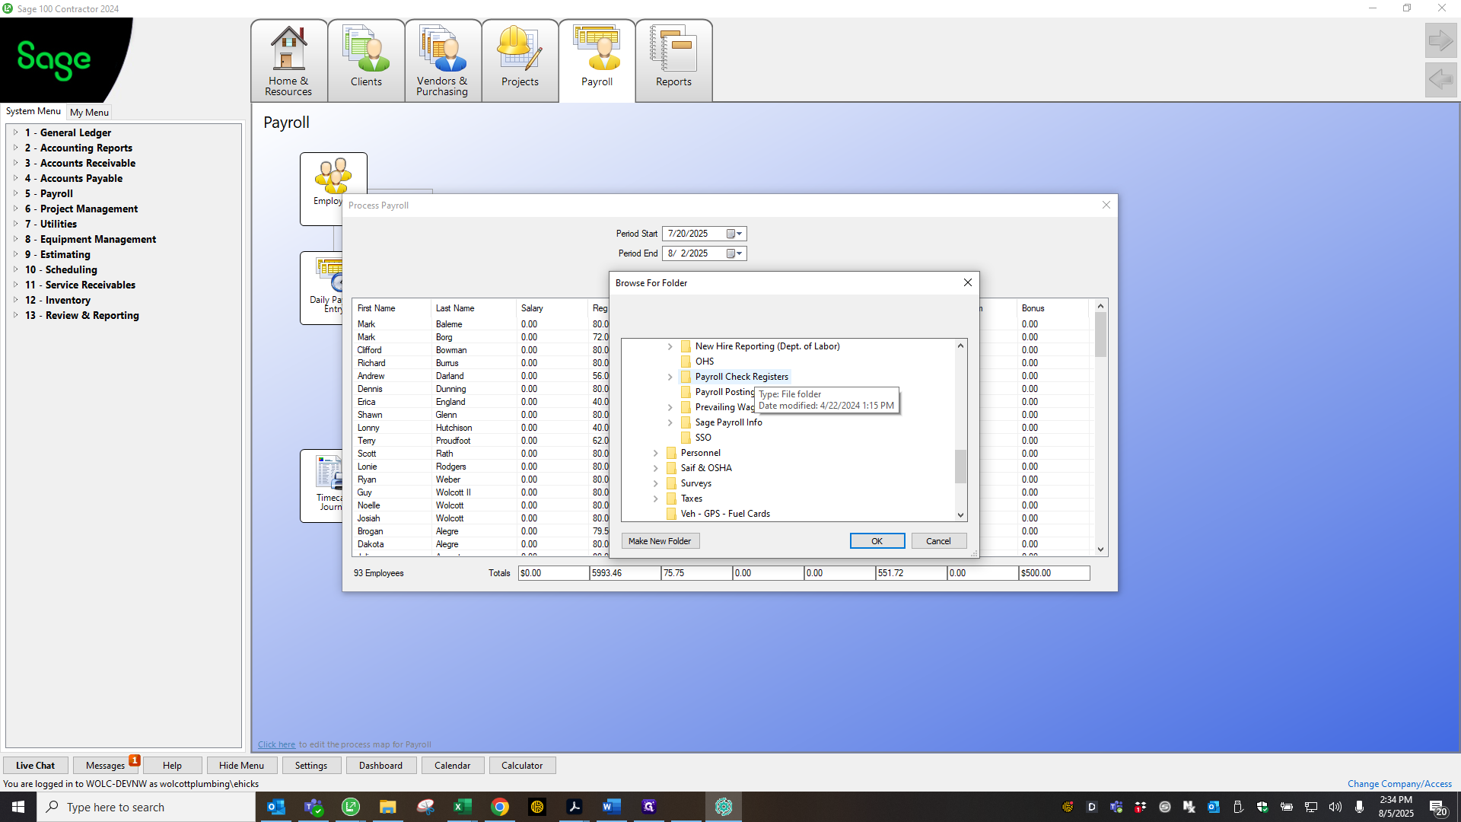Expand 1 - General Ledger menu
Image resolution: width=1461 pixels, height=822 pixels.
click(x=15, y=132)
